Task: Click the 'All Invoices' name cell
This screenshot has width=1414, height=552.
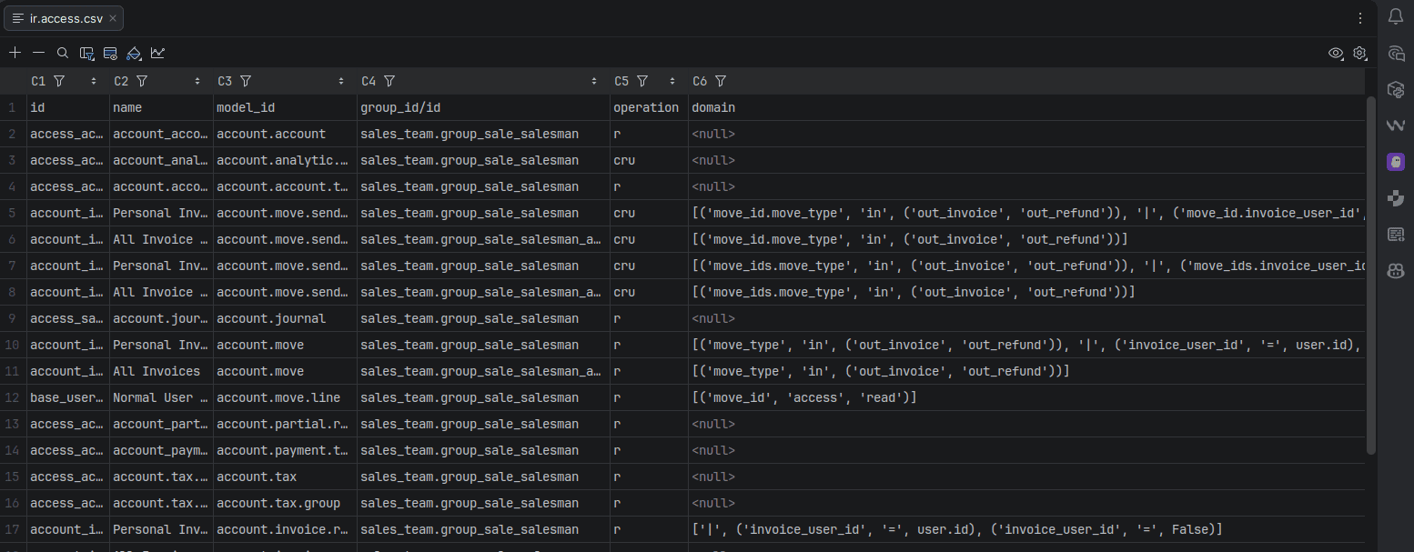Action: click(x=162, y=371)
